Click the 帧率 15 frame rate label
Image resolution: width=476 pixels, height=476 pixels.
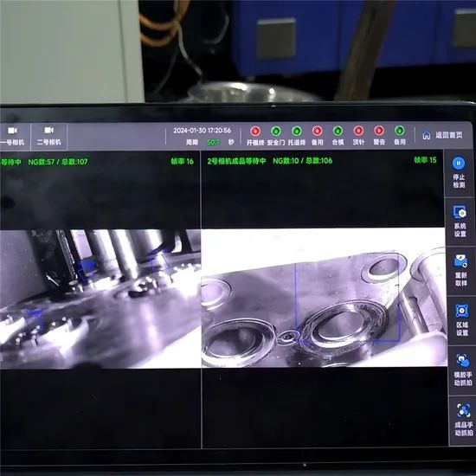pyautogui.click(x=425, y=160)
